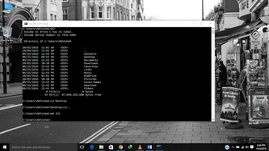Click the Downloads directory entry

[x=91, y=63]
